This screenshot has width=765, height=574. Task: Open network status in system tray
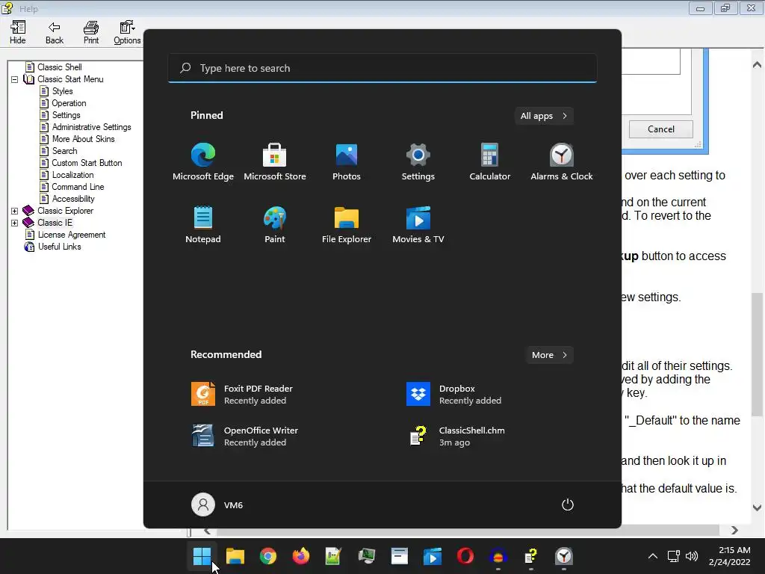[673, 556]
